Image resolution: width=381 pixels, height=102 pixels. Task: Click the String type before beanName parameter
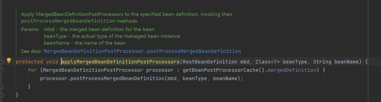point(322,62)
